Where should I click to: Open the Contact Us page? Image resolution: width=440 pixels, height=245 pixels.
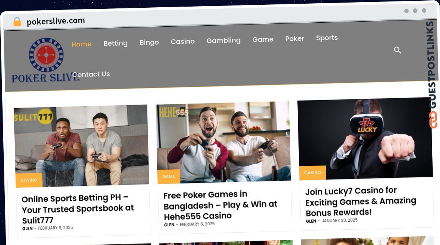[91, 74]
